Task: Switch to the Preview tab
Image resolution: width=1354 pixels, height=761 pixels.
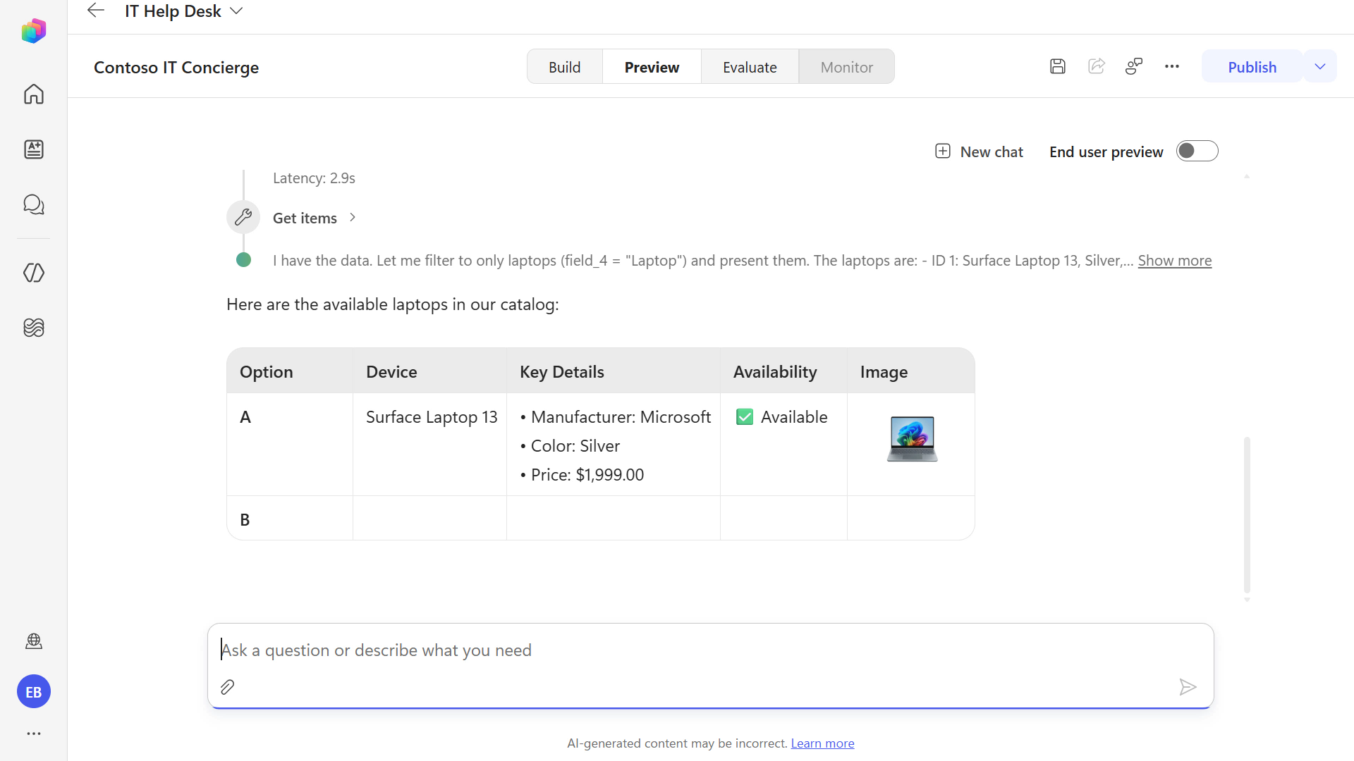Action: tap(652, 67)
